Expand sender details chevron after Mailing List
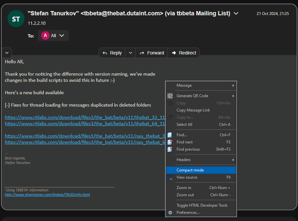The width and height of the screenshot is (298, 221). pos(236,13)
